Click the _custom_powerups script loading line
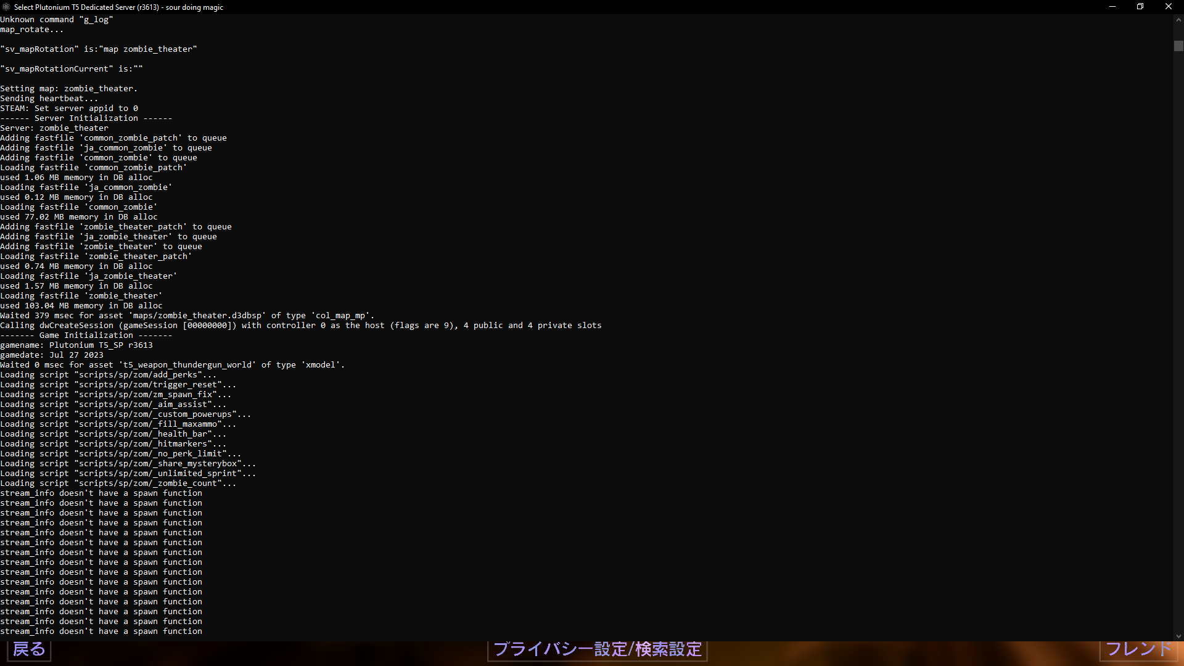This screenshot has width=1184, height=666. coord(126,414)
